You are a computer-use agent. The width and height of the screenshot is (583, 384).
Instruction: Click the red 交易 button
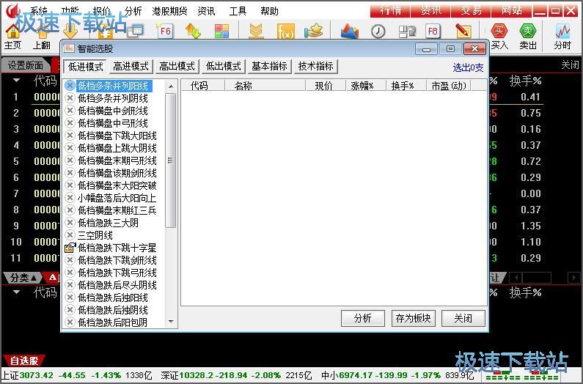(471, 11)
